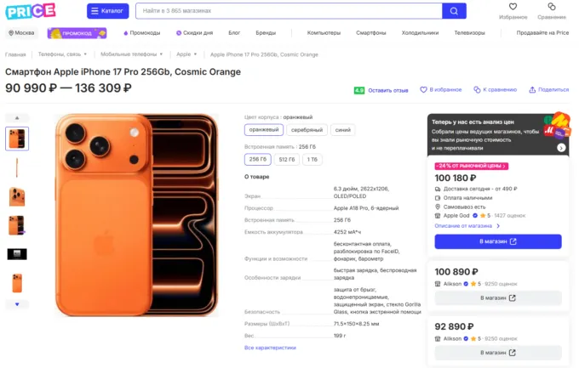Select оранжевый body color option
This screenshot has width=579, height=368.
(x=262, y=130)
